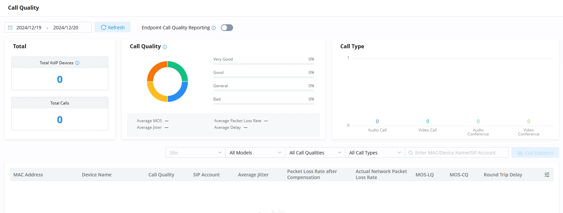The width and height of the screenshot is (563, 213).
Task: Click info icon next to Total VoIP Devices
Action: (77, 63)
